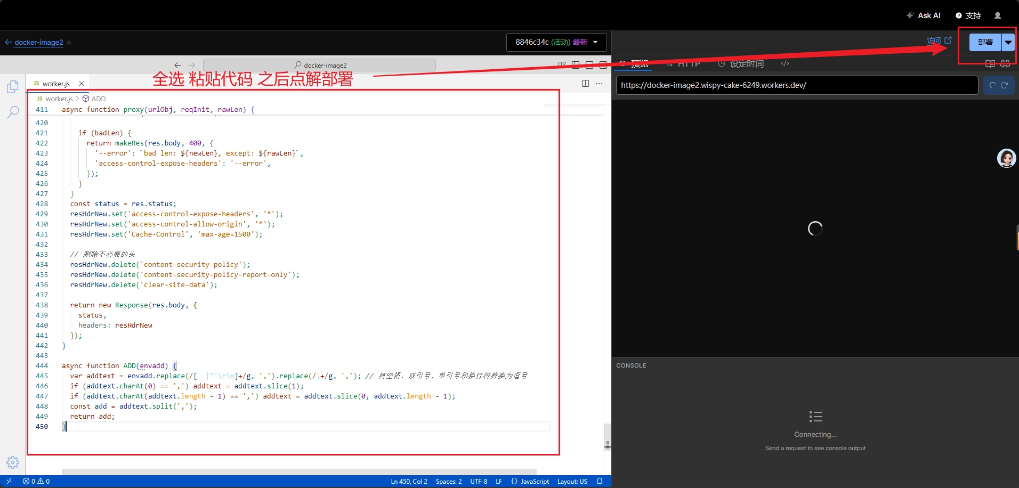1019x488 pixels.
Task: Click the 'Send a request to see console output' text
Action: (815, 448)
